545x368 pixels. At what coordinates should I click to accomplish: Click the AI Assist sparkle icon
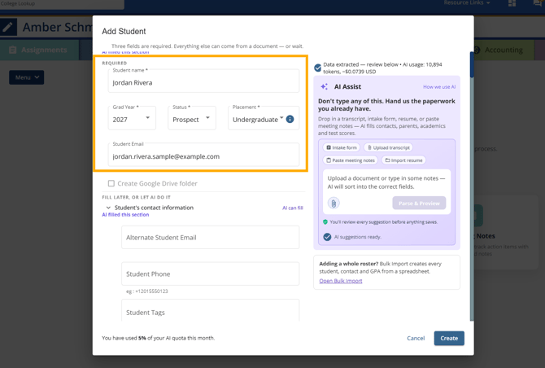[x=324, y=86]
